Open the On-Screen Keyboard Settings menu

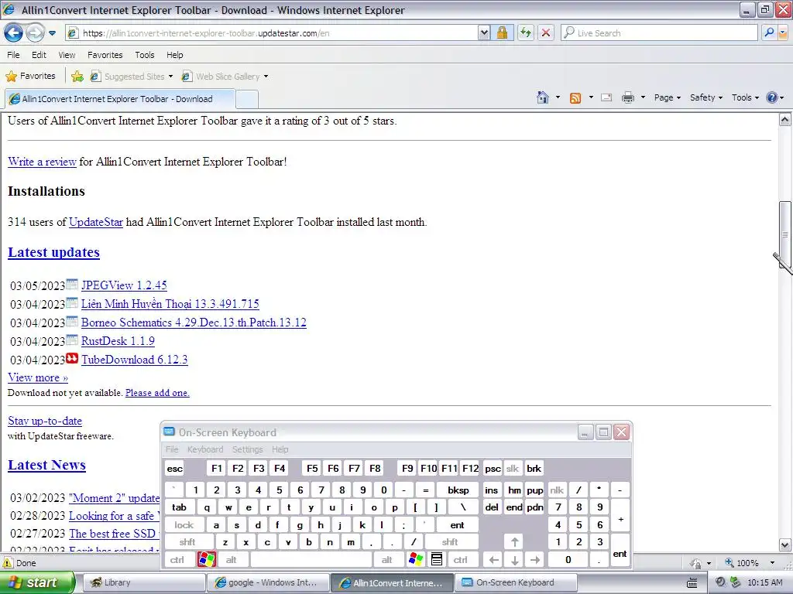[247, 449]
